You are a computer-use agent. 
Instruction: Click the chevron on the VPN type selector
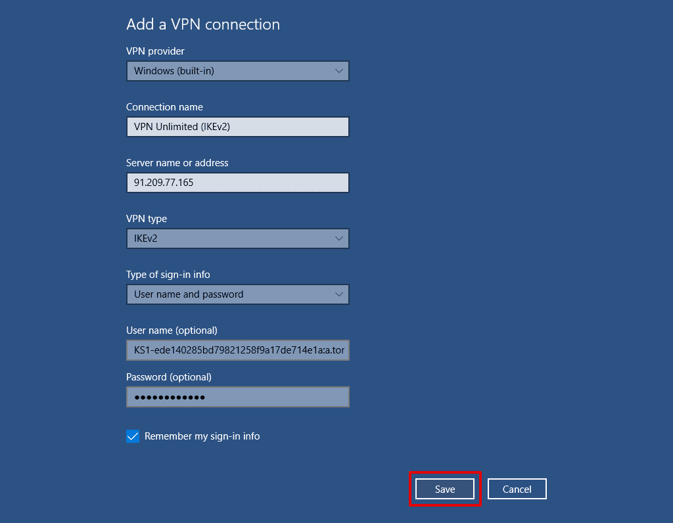[x=338, y=238]
